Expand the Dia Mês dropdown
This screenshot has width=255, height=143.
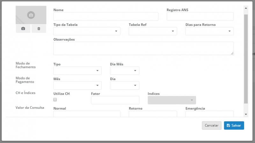(x=124, y=71)
